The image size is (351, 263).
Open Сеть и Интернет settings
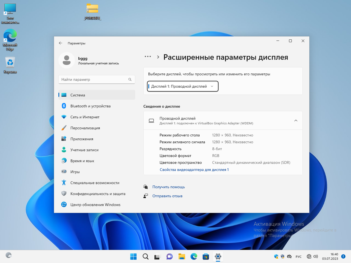click(x=97, y=117)
